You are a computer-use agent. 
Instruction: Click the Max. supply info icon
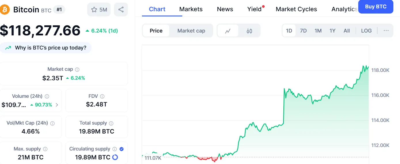pos(45,149)
